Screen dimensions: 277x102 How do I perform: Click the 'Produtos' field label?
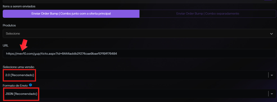pyautogui.click(x=9, y=26)
